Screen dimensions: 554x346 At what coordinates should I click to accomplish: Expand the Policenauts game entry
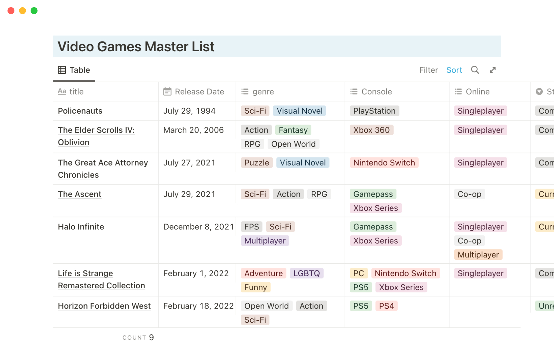(x=80, y=110)
